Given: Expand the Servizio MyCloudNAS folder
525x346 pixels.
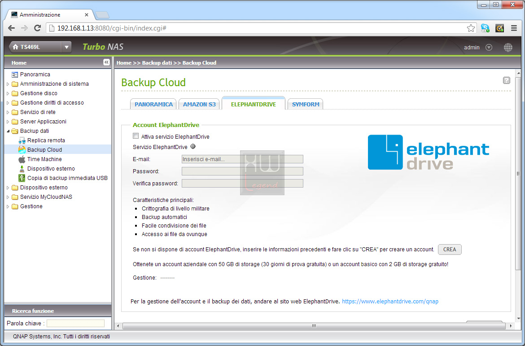Looking at the screenshot, I should tap(8, 197).
